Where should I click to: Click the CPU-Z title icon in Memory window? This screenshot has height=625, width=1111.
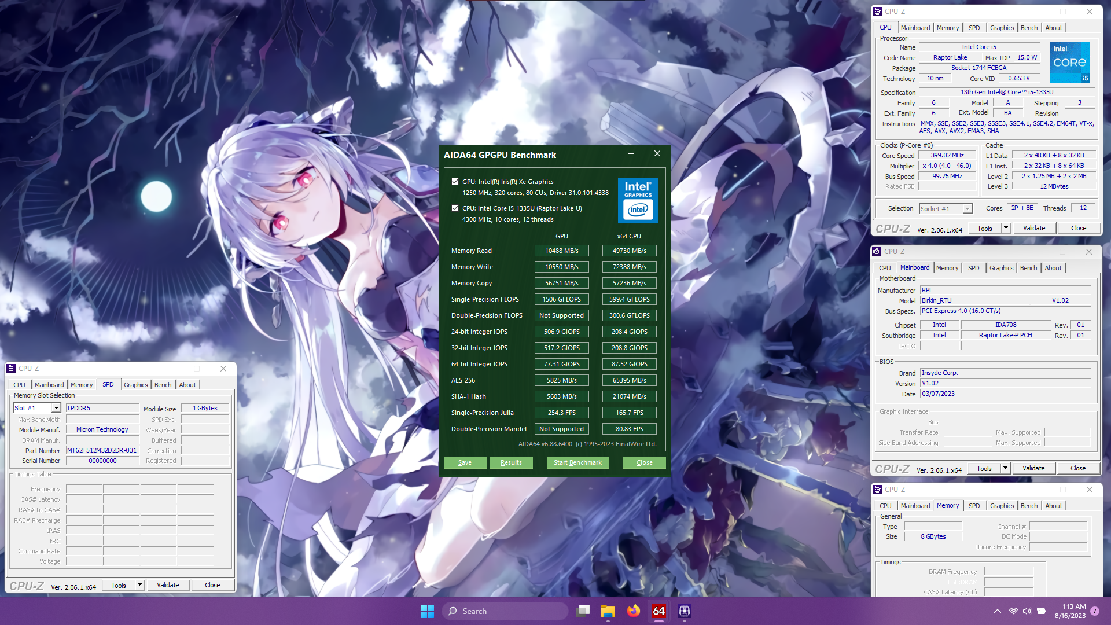[x=877, y=490]
